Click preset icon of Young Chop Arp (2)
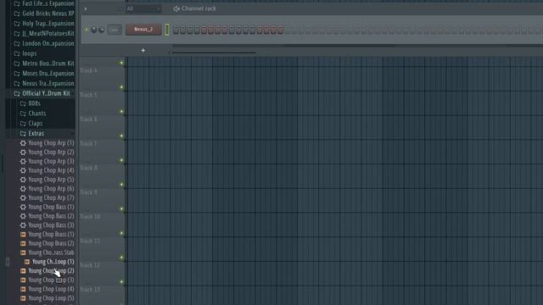 point(23,152)
